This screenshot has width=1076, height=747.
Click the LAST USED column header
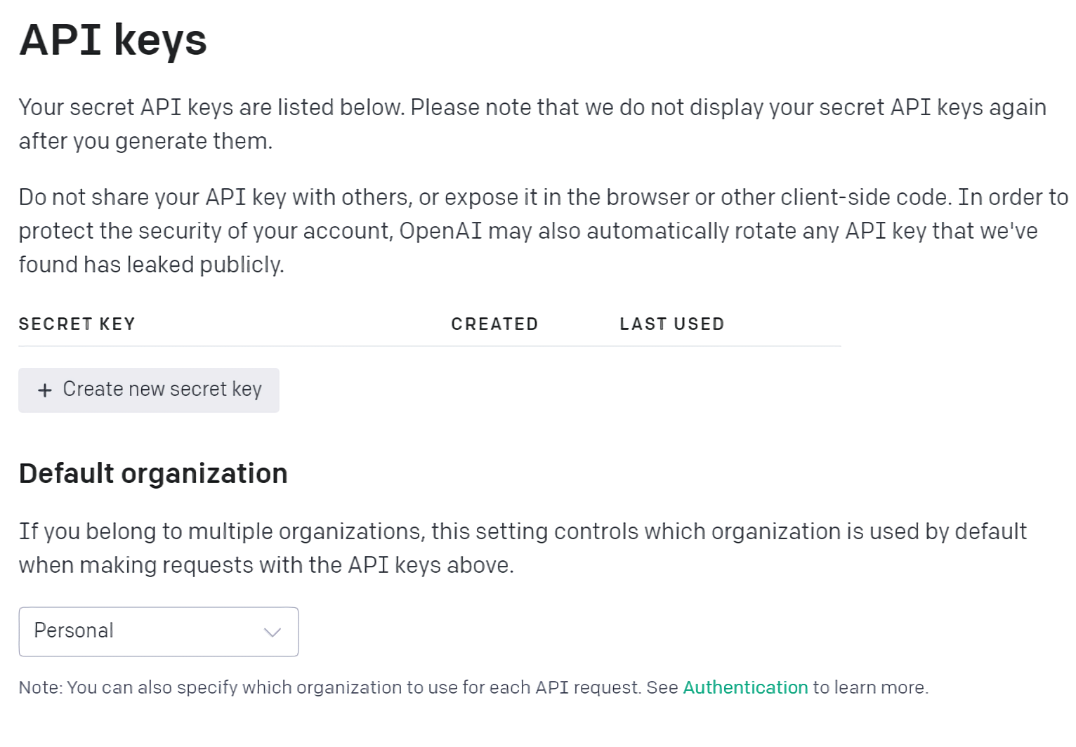coord(671,324)
